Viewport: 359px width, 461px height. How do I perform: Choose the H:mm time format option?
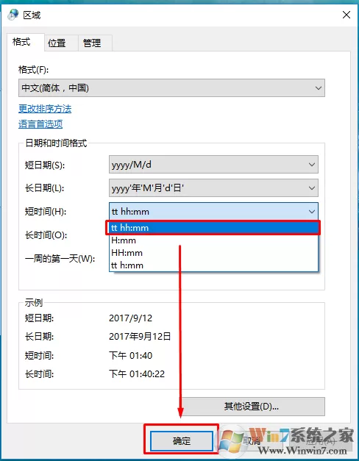coord(213,240)
